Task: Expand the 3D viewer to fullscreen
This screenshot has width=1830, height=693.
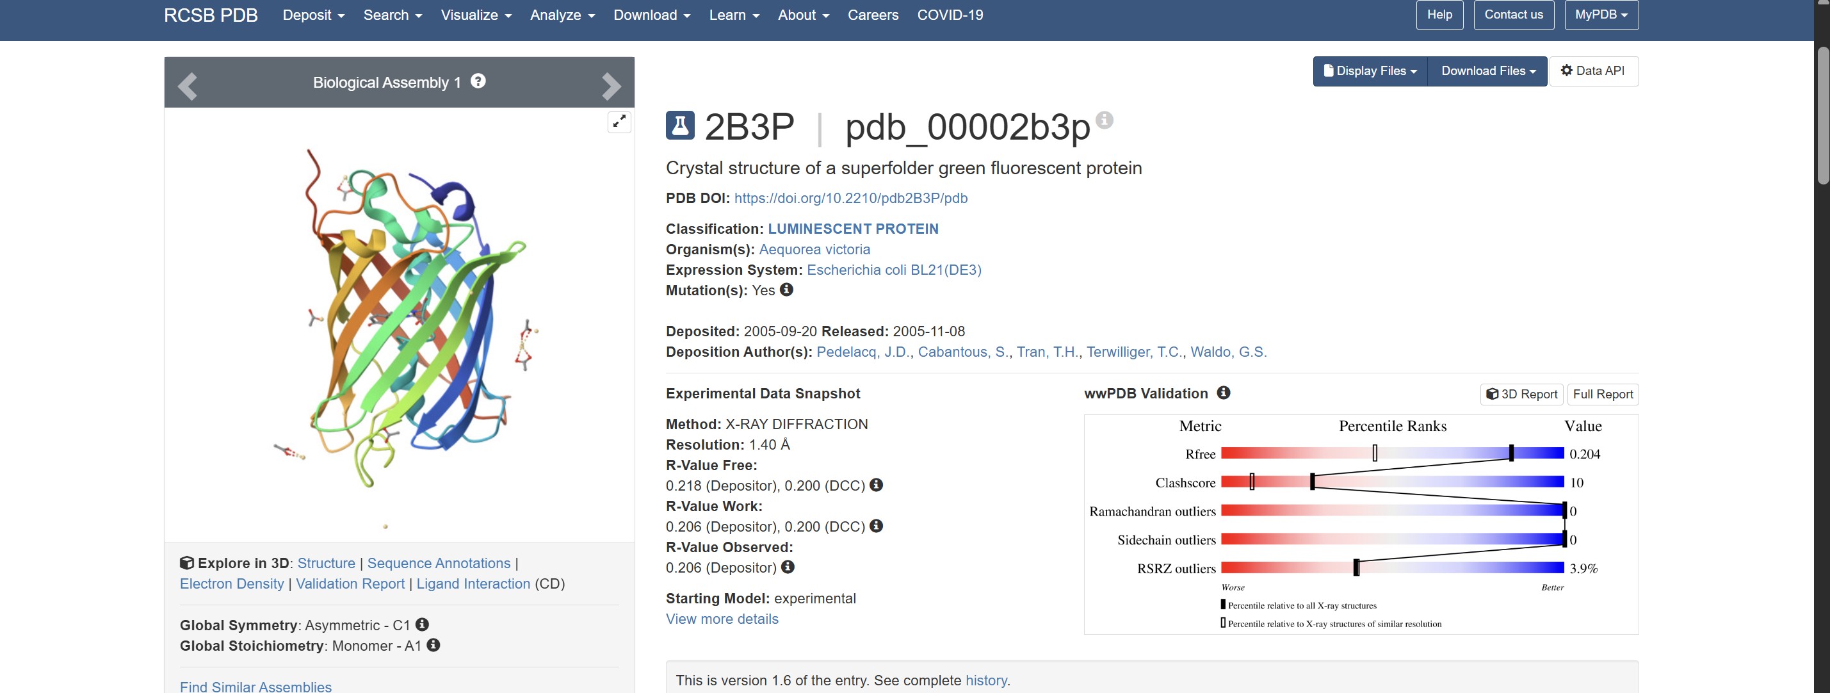Action: tap(619, 122)
